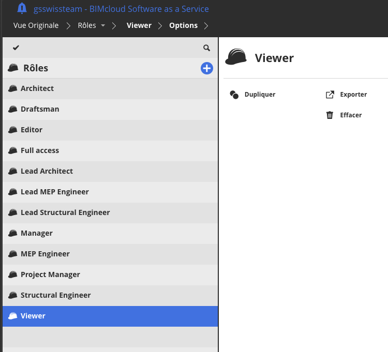The height and width of the screenshot is (352, 388).
Task: Go to Vue Originale breadcrumb
Action: click(36, 25)
